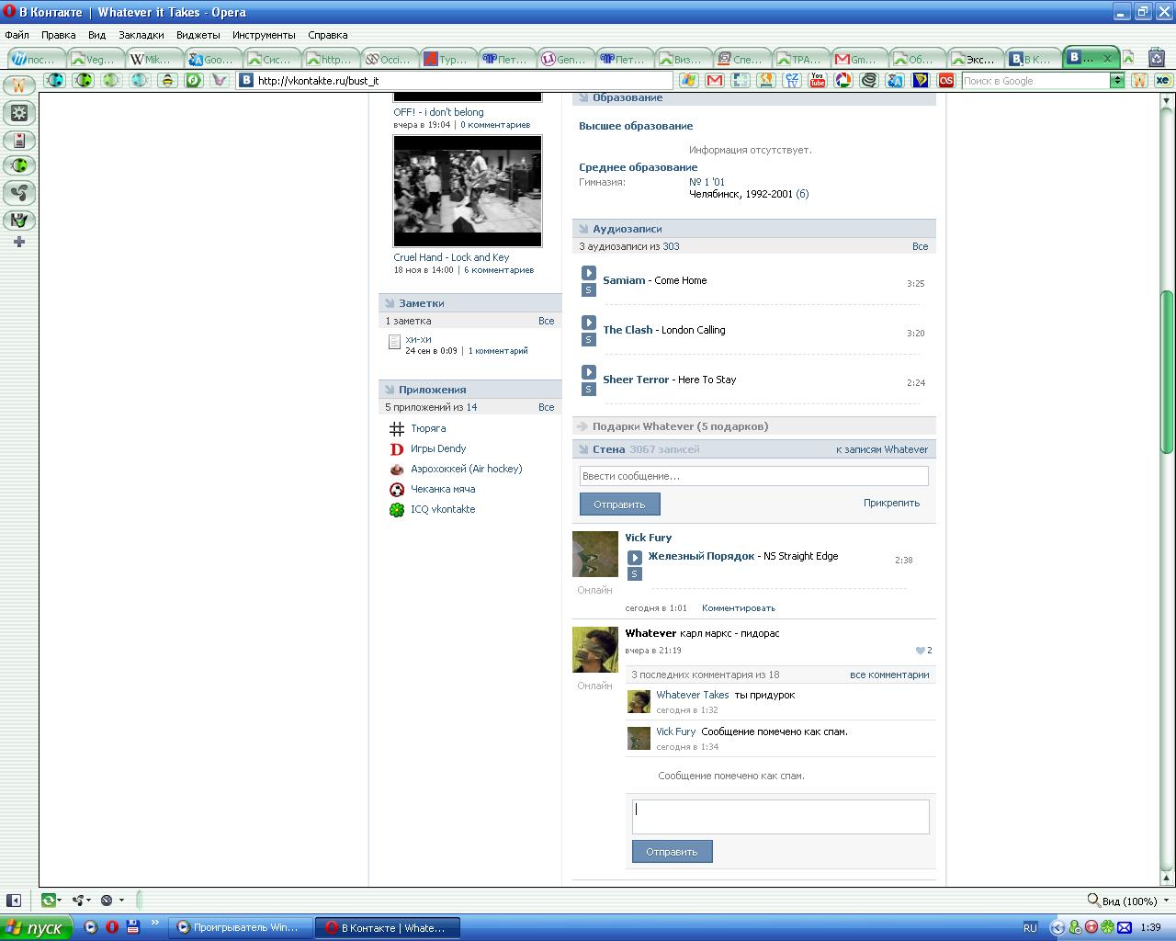
Task: Click the Поиск в Google search field
Action: [x=1036, y=81]
